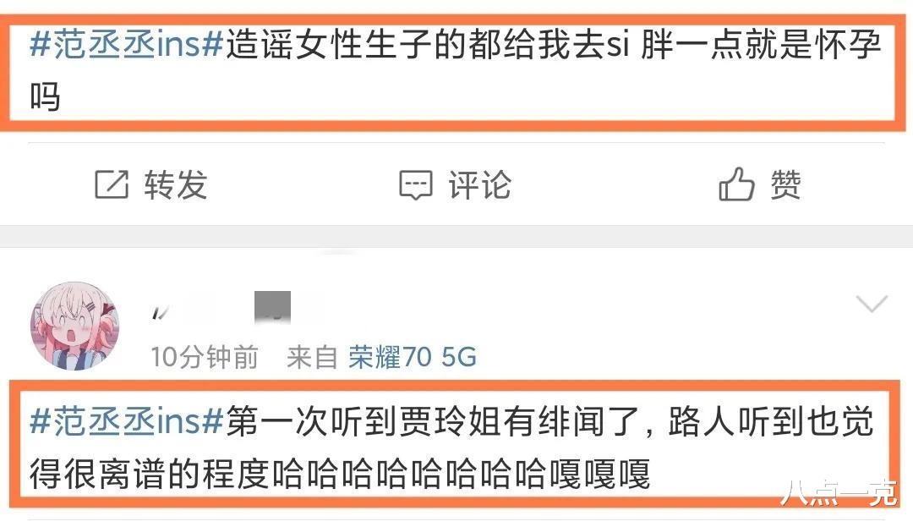Open the anime girl avatar profile

[75, 327]
